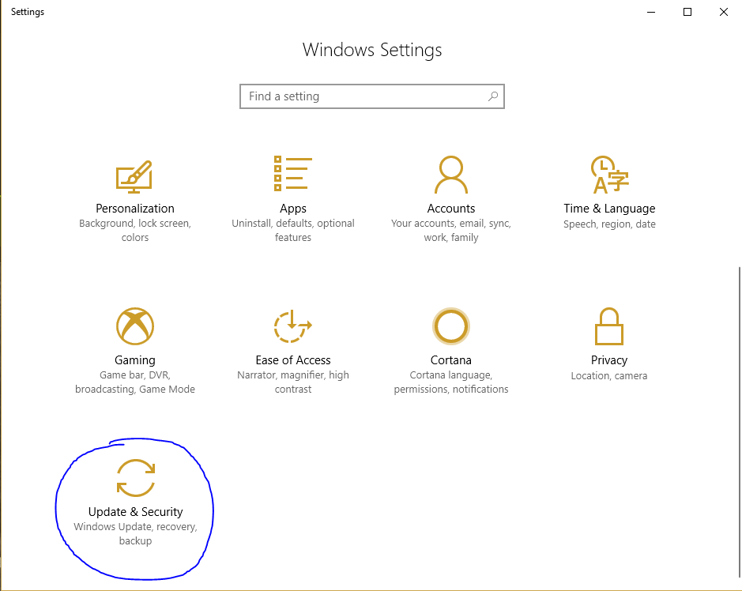Click the Accounts person icon
The height and width of the screenshot is (591, 742).
coord(450,174)
